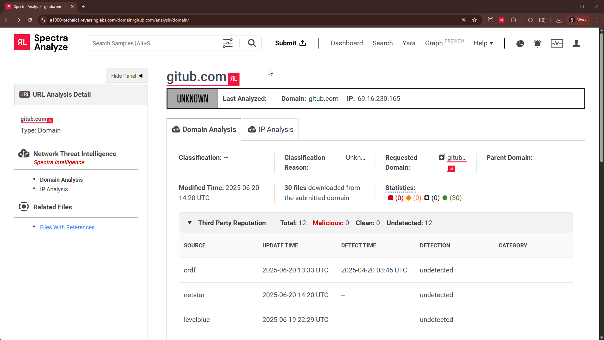The height and width of the screenshot is (340, 604).
Task: Click the (30) goodware files count
Action: click(456, 198)
